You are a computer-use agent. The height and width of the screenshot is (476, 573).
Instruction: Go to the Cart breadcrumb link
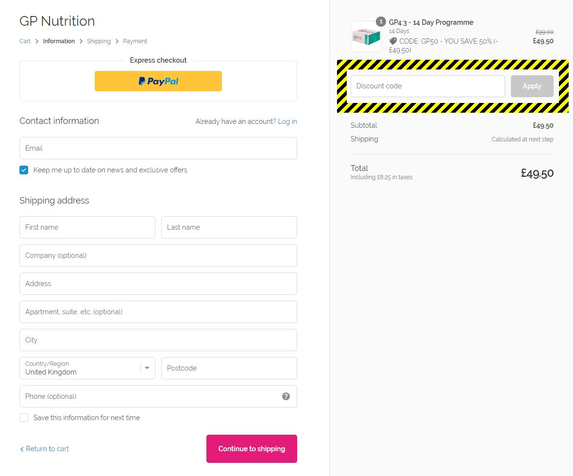[25, 41]
